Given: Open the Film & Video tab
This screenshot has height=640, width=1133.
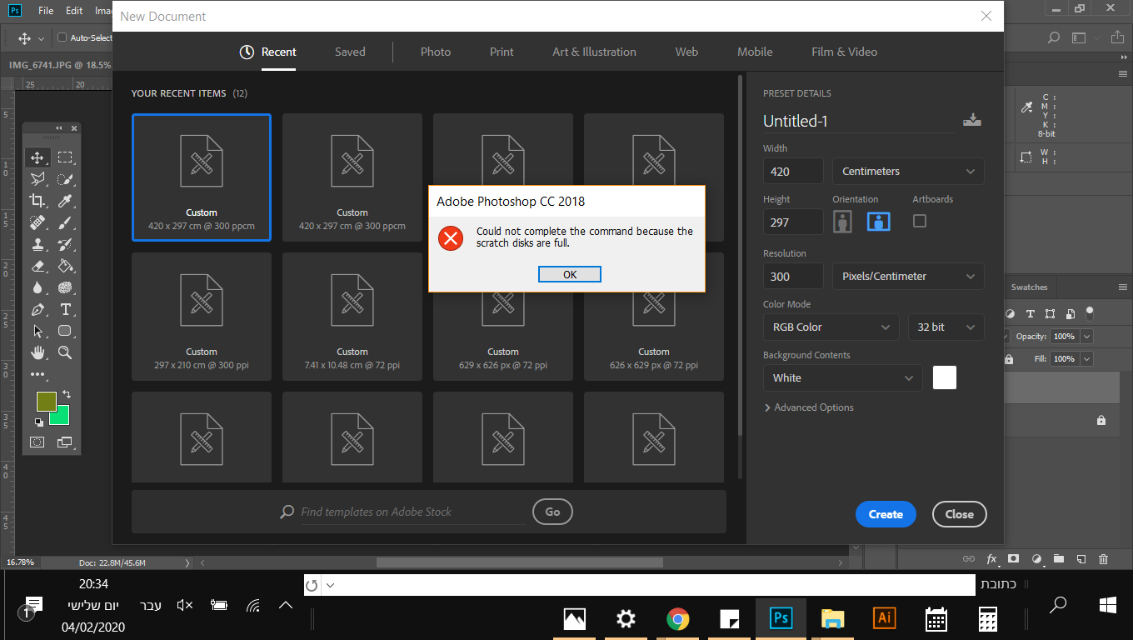Looking at the screenshot, I should (844, 52).
